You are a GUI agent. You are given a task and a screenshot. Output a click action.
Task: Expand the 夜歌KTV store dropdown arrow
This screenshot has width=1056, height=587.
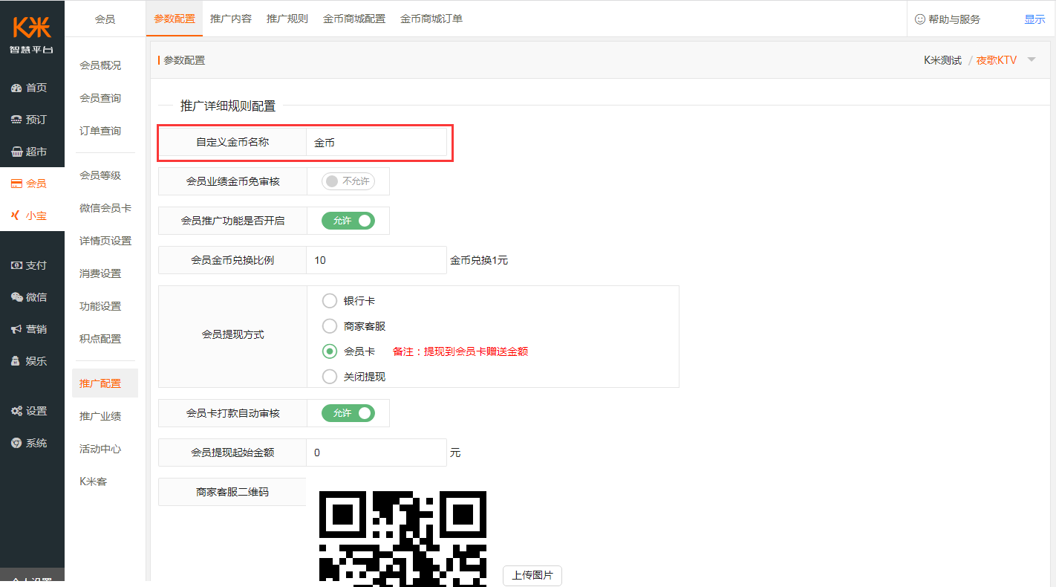(1031, 60)
